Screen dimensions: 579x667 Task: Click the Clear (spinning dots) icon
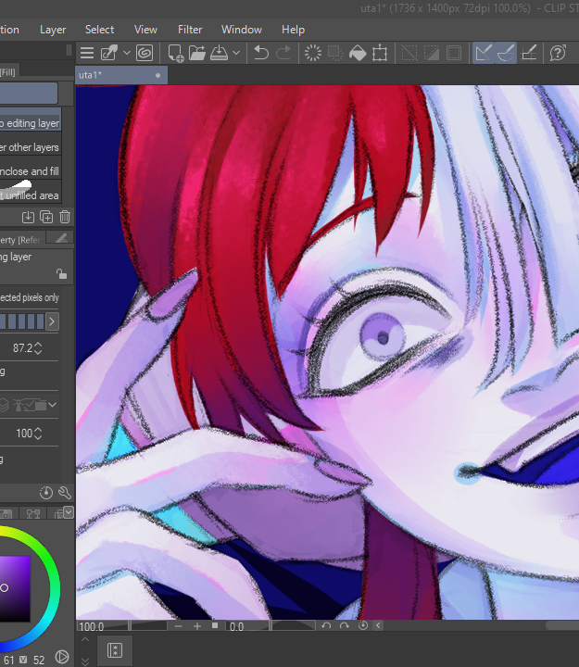(x=313, y=53)
